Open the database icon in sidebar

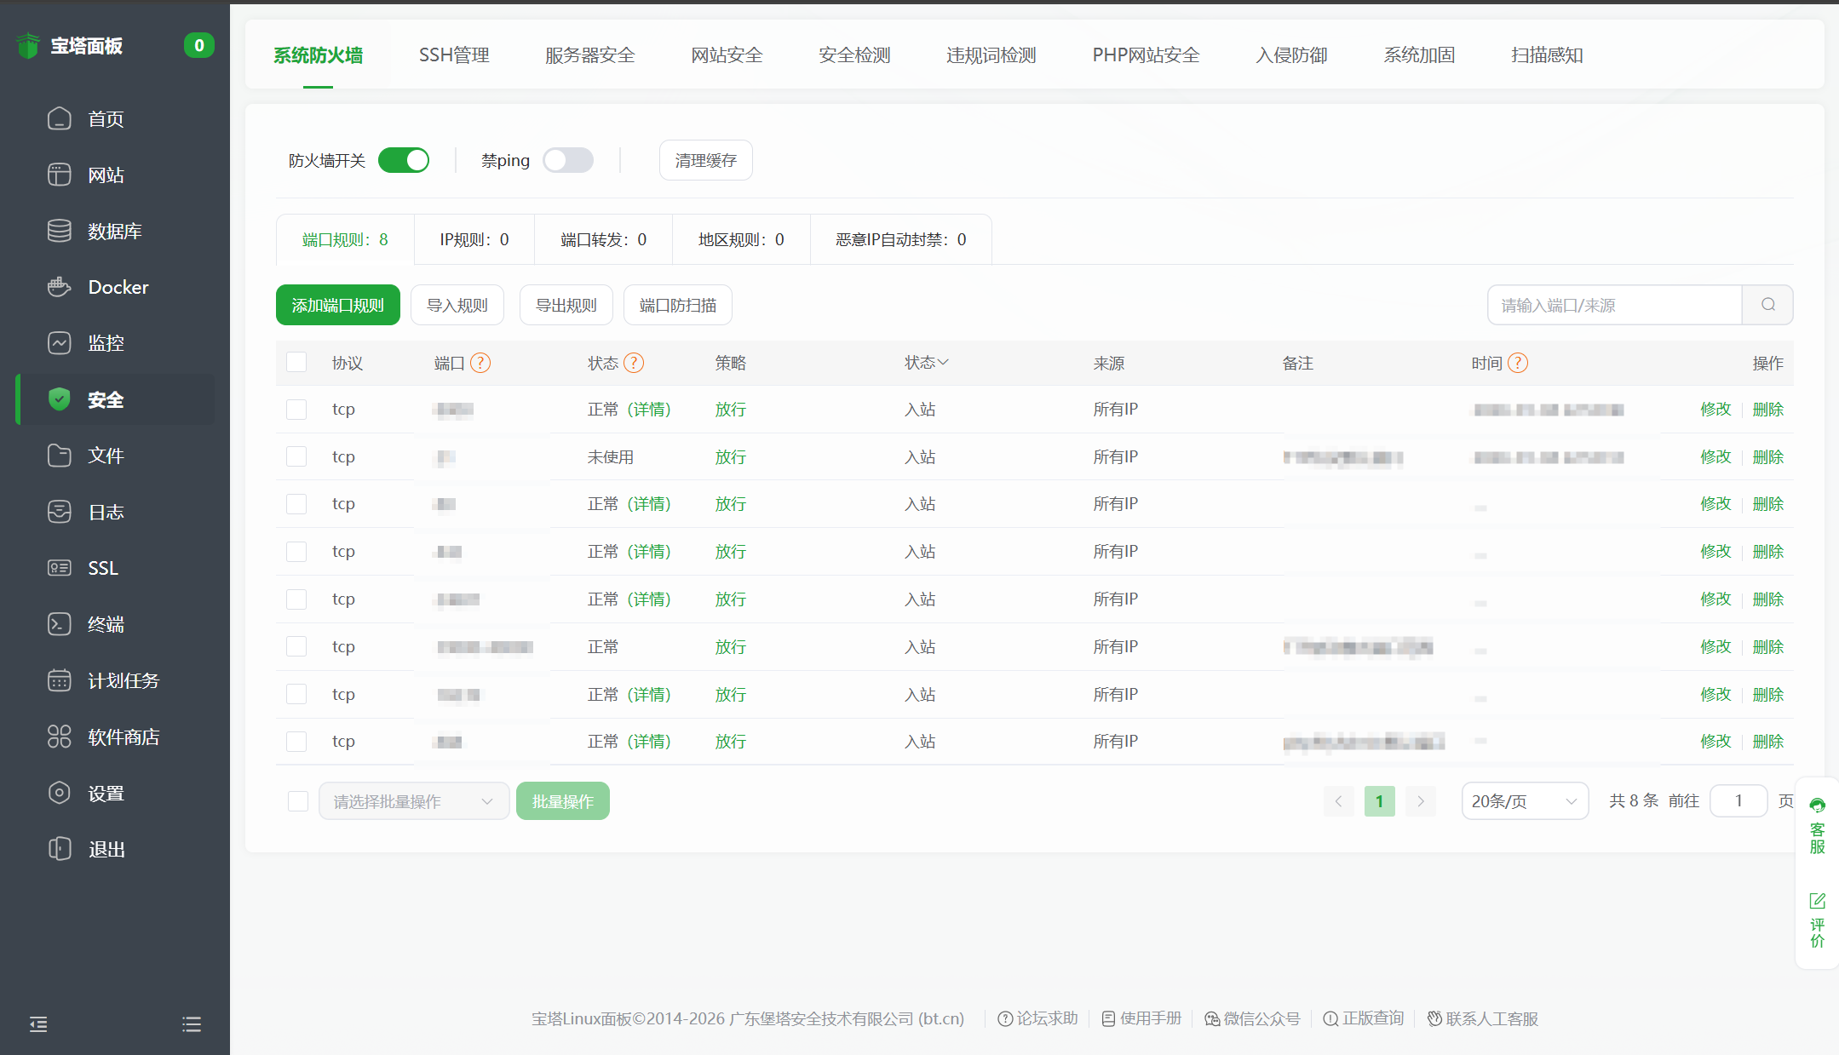coord(59,231)
